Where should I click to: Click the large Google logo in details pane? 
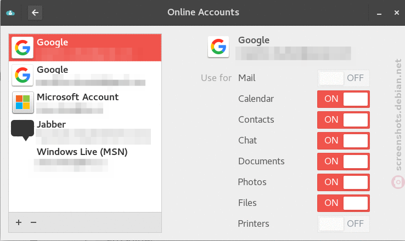click(x=218, y=47)
